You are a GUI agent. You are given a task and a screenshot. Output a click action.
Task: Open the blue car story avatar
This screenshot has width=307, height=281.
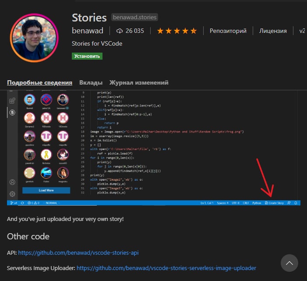pyautogui.click(x=46, y=173)
